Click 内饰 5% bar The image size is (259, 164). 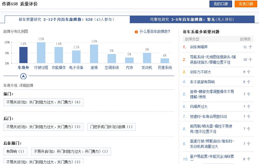click(129, 60)
